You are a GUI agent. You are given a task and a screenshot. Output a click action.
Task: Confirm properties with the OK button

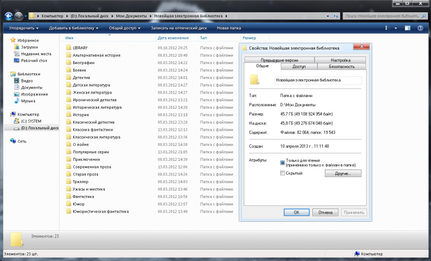coord(297,213)
